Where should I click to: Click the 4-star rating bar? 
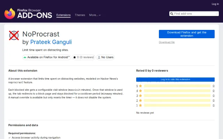[177, 91]
